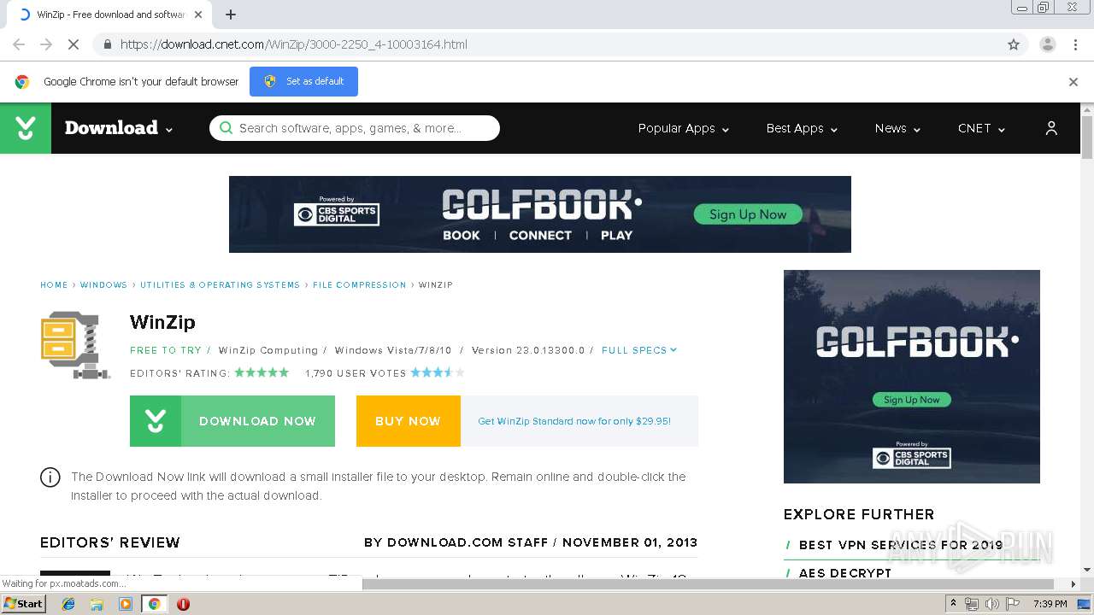Click Download Now button

point(232,421)
